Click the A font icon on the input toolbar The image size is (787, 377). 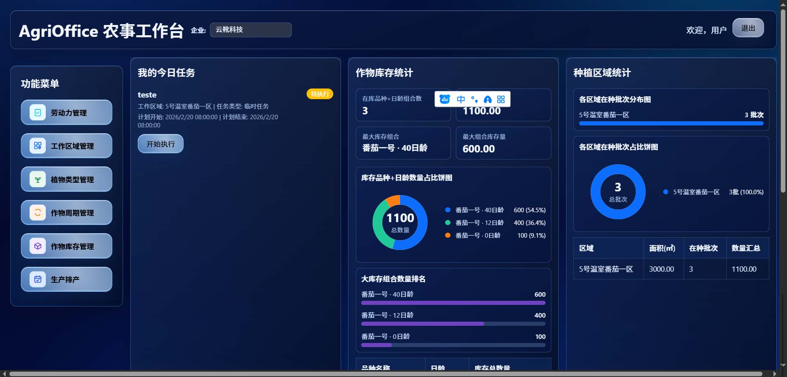(x=488, y=99)
